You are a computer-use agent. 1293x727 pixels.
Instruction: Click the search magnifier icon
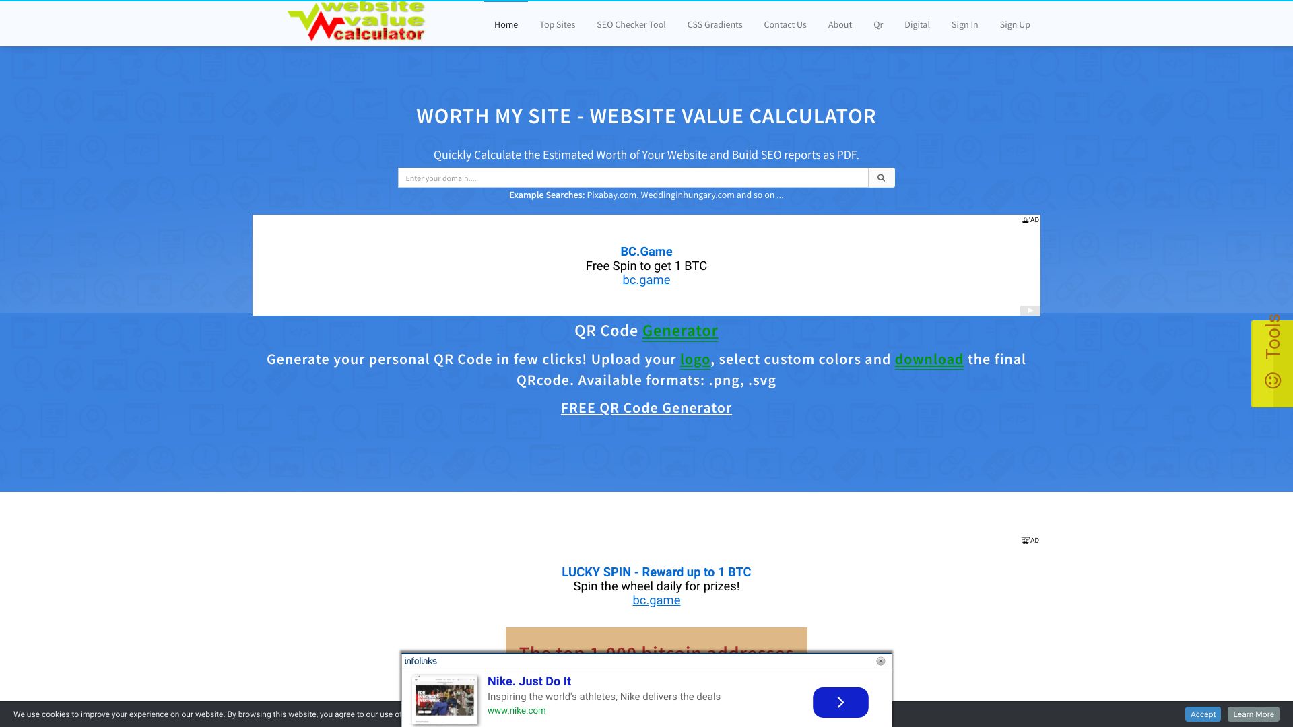(x=881, y=178)
